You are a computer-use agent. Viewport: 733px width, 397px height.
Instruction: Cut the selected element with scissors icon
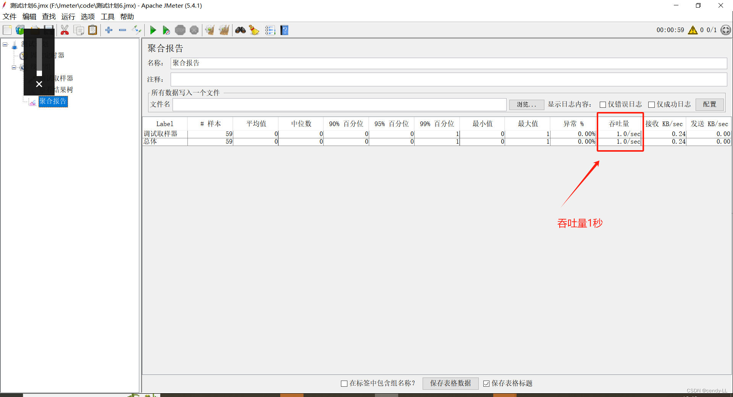point(65,30)
